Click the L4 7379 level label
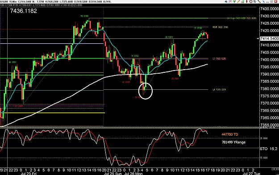279x175 pixels. [x=219, y=90]
